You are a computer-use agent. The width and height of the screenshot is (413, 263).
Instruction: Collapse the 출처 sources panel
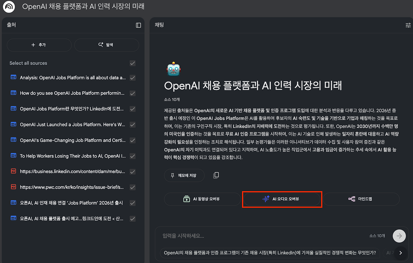pos(138,25)
